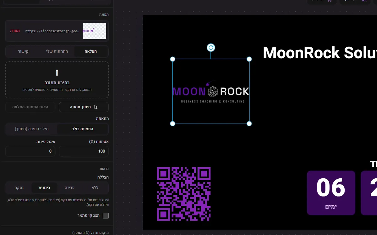Viewport: 377px width, 235px height.
Task: Open the בחירת תמונה upload dropzone
Action: 57,80
